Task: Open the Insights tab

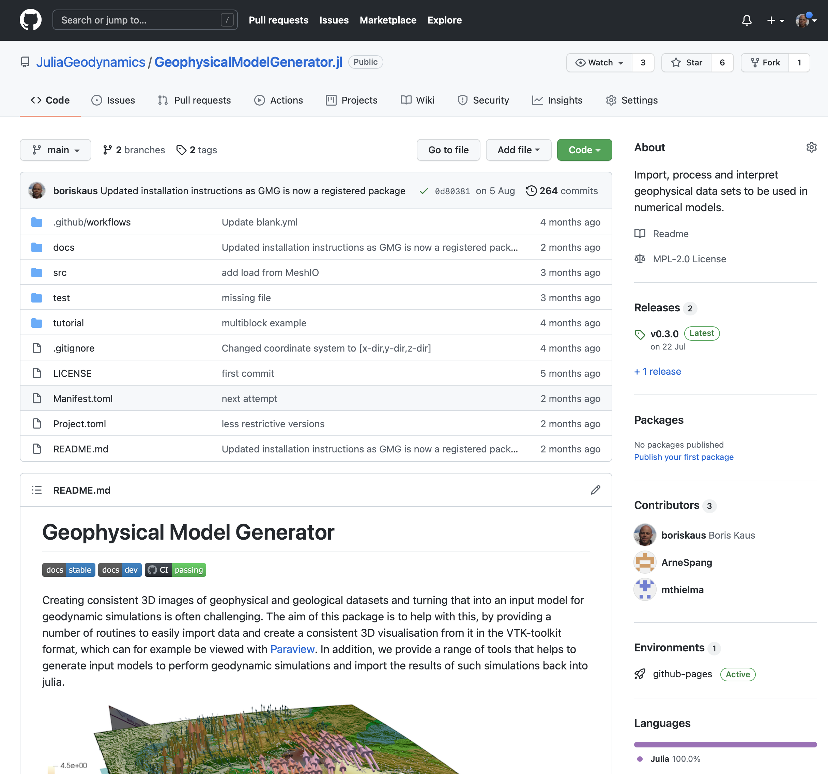Action: pos(558,100)
